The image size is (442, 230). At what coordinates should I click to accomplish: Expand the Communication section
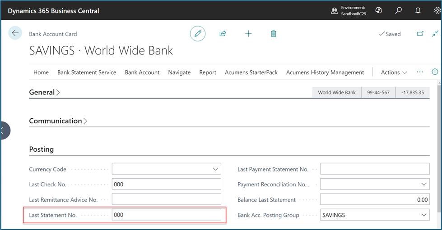[58, 121]
